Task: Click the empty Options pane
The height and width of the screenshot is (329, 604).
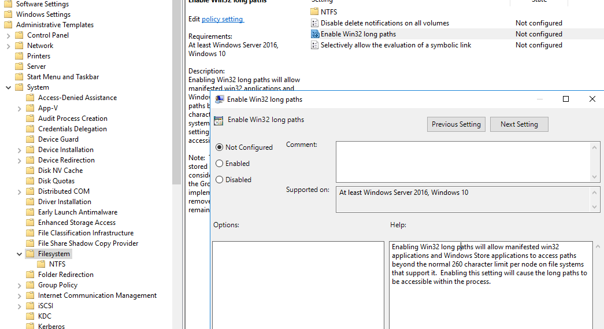Action: 298,285
